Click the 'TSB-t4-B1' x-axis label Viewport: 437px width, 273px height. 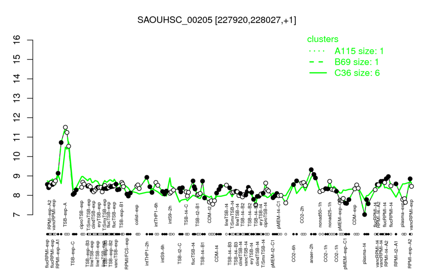pos(203,253)
